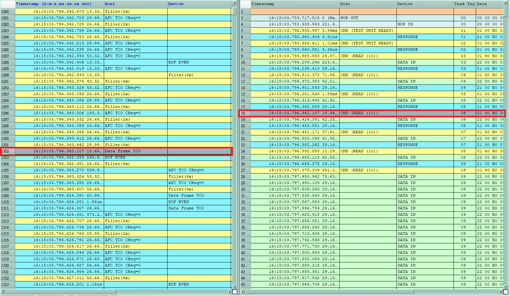Click the Device column header in right pane

(425, 4)
